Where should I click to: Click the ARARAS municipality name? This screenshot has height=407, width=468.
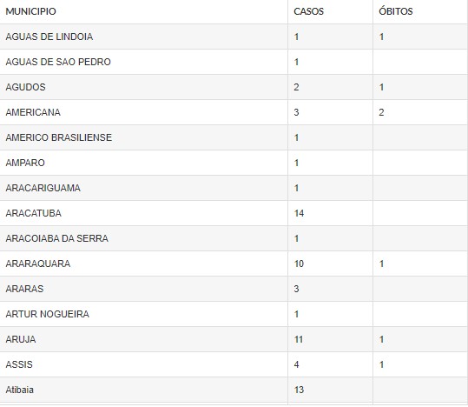pos(24,289)
